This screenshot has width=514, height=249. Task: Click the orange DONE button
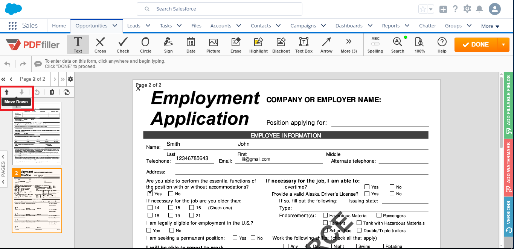476,44
